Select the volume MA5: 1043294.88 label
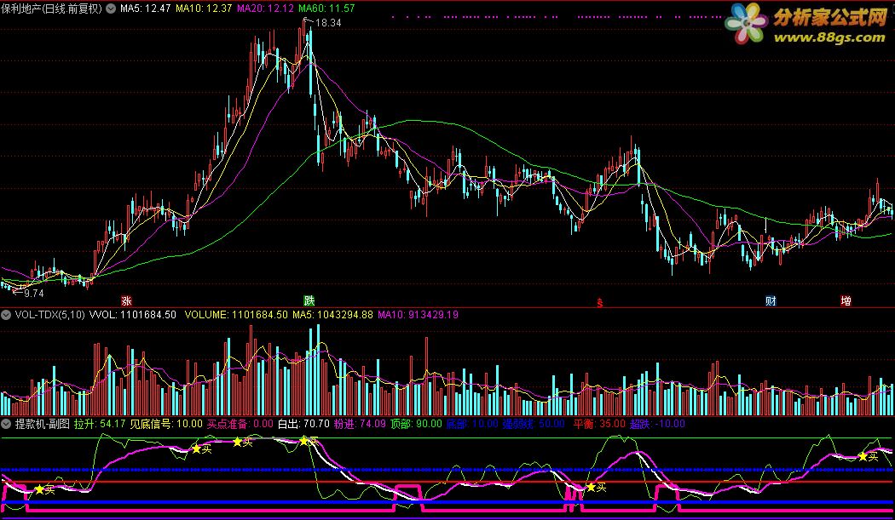The width and height of the screenshot is (895, 520). pos(332,315)
